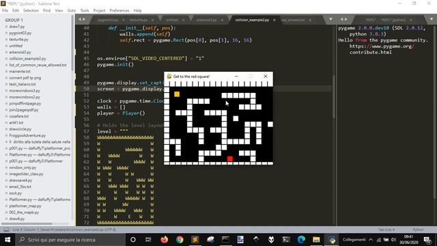Image resolution: width=437 pixels, height=246 pixels.
Task: Open morewindows3.py in the sidebar
Action: tap(25, 91)
